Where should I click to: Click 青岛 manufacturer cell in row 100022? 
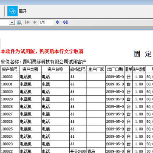coord(96,151)
